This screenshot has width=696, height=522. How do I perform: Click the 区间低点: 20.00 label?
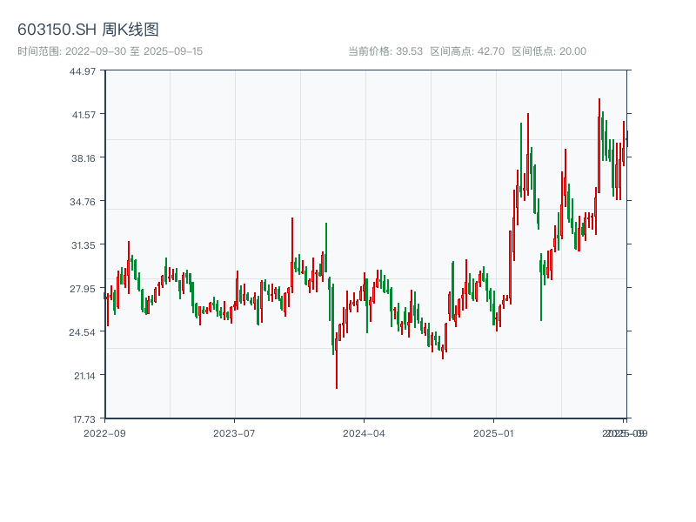[549, 51]
